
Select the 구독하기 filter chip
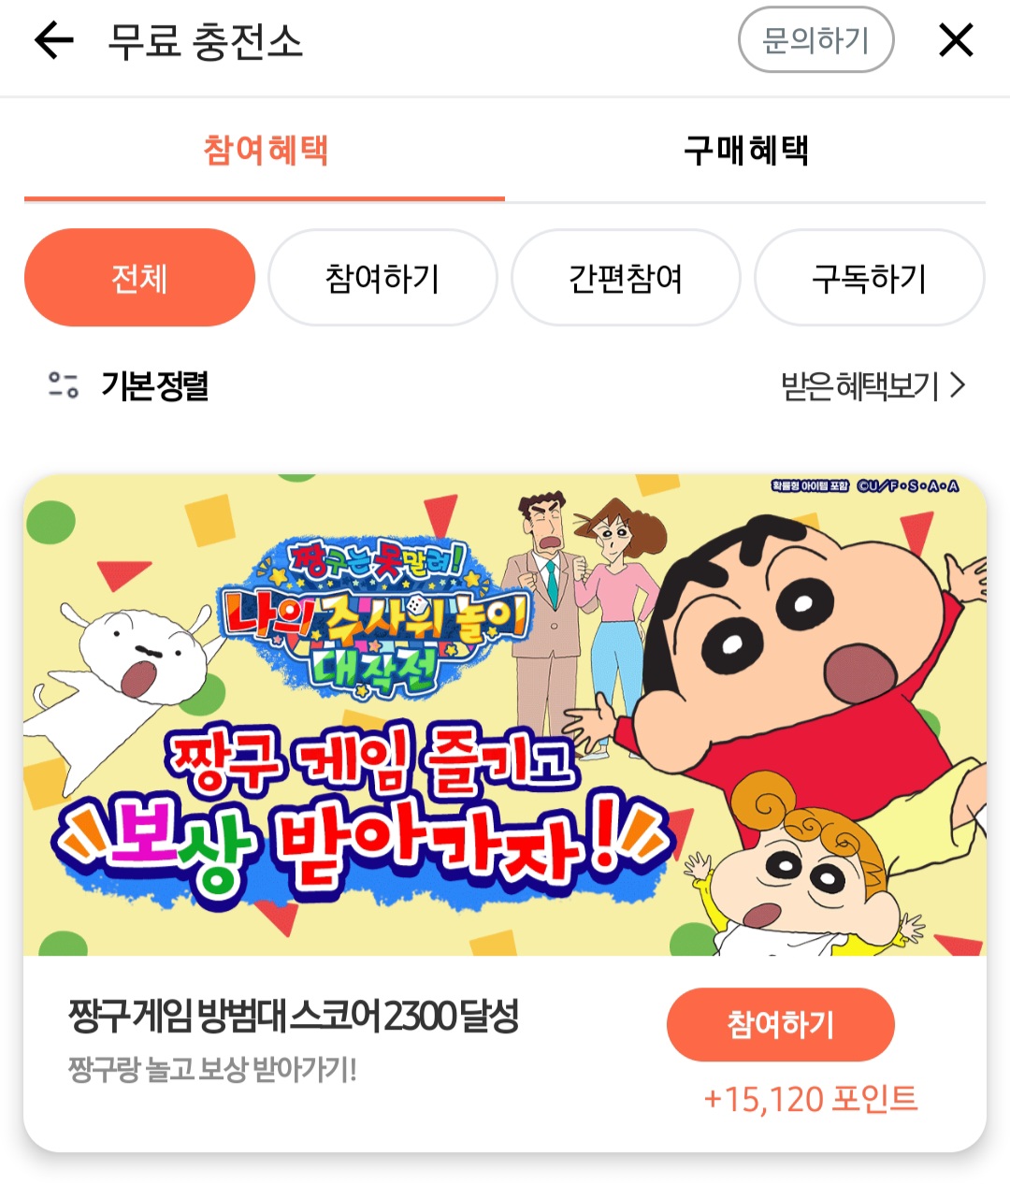(x=869, y=278)
